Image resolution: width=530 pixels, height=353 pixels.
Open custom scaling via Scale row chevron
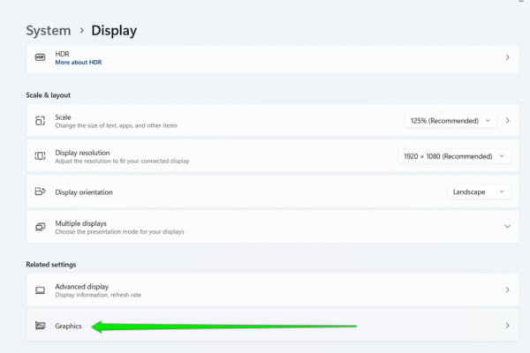click(x=507, y=121)
